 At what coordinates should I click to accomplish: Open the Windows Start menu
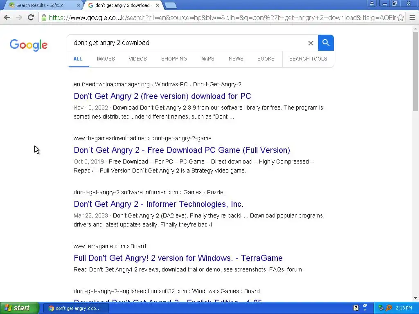pos(20,308)
